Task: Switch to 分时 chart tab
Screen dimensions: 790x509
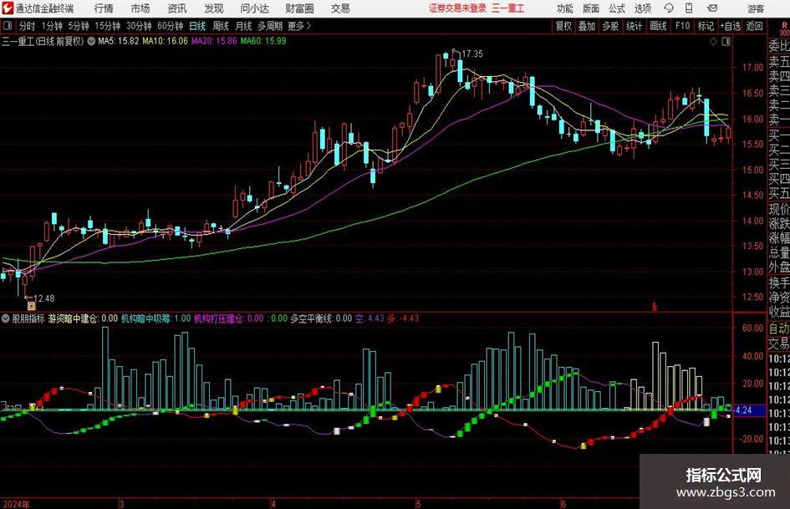Action: coord(28,26)
